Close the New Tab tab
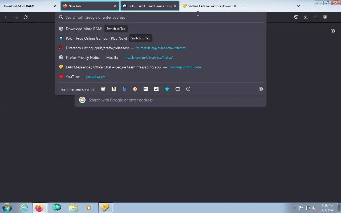 [115, 6]
